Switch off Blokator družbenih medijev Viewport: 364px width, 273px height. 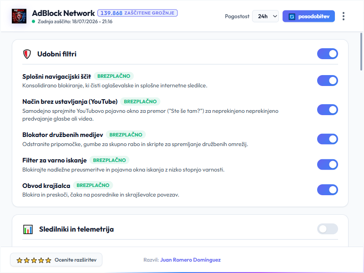click(327, 139)
